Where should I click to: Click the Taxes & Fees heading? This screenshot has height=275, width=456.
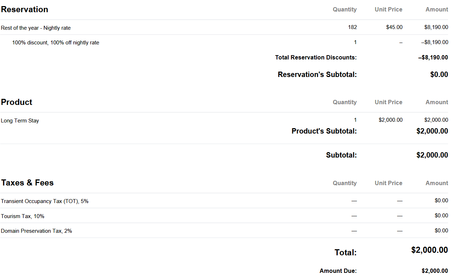(x=27, y=183)
